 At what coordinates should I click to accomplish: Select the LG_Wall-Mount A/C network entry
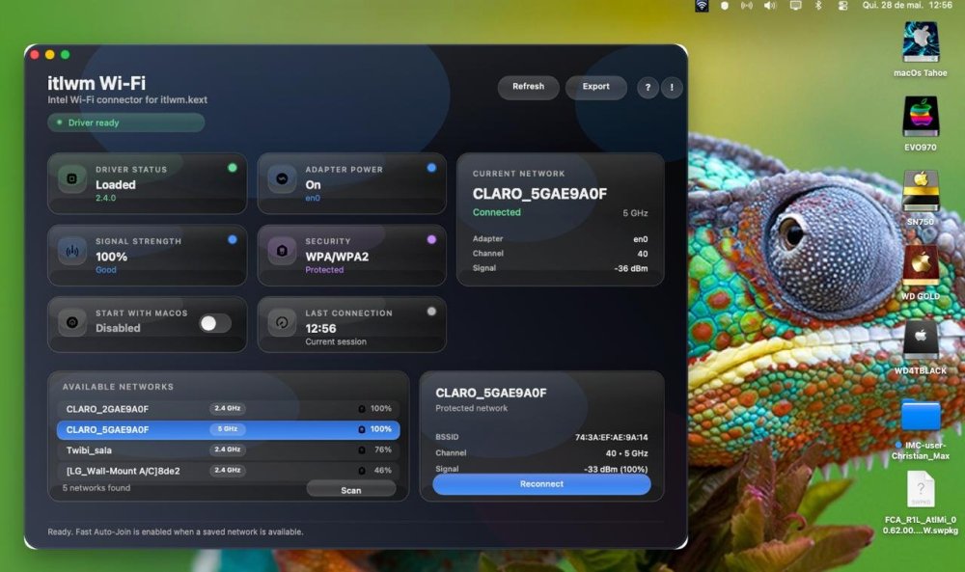(x=229, y=471)
